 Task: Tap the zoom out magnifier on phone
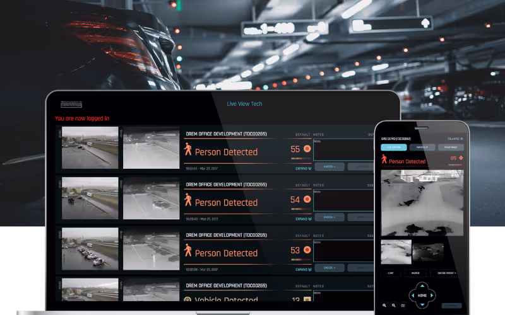pos(393,306)
